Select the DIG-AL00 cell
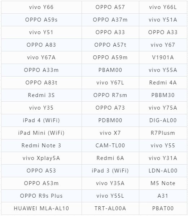The width and height of the screenshot is (188, 216). point(163,120)
